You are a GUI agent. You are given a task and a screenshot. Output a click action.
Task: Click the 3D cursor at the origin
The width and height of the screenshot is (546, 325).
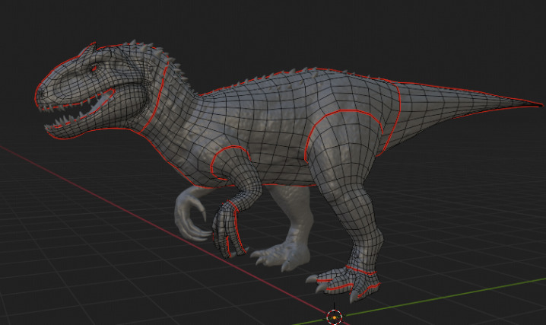point(335,317)
